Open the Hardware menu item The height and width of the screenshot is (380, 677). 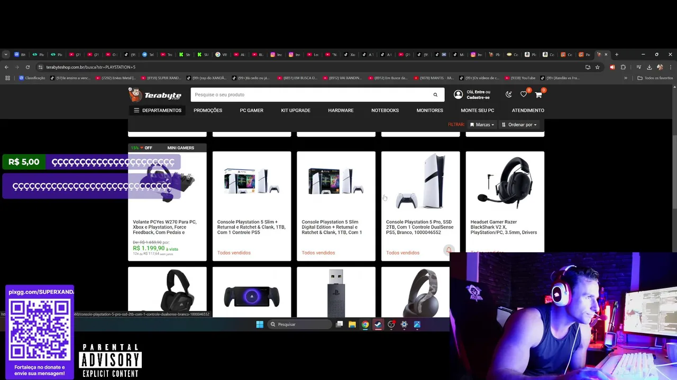(341, 110)
